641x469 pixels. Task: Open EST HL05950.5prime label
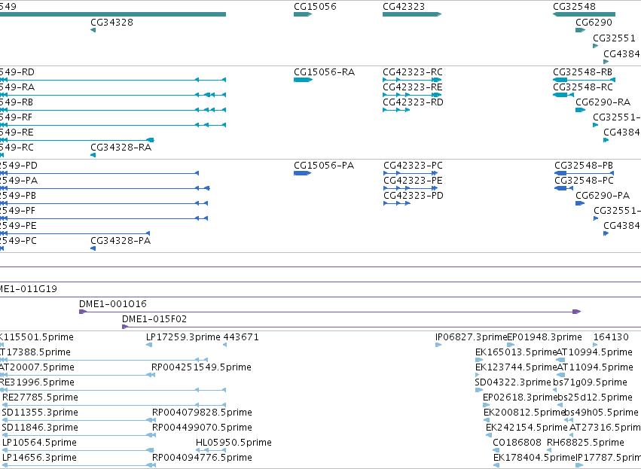[234, 443]
